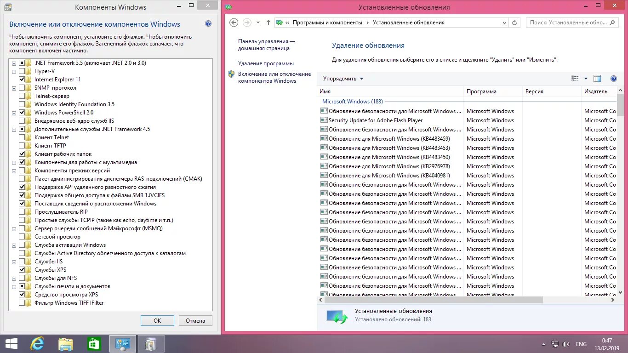Viewport: 628px width, 353px height.
Task: Enable Telnet-сервер checkbox
Action: [x=22, y=96]
